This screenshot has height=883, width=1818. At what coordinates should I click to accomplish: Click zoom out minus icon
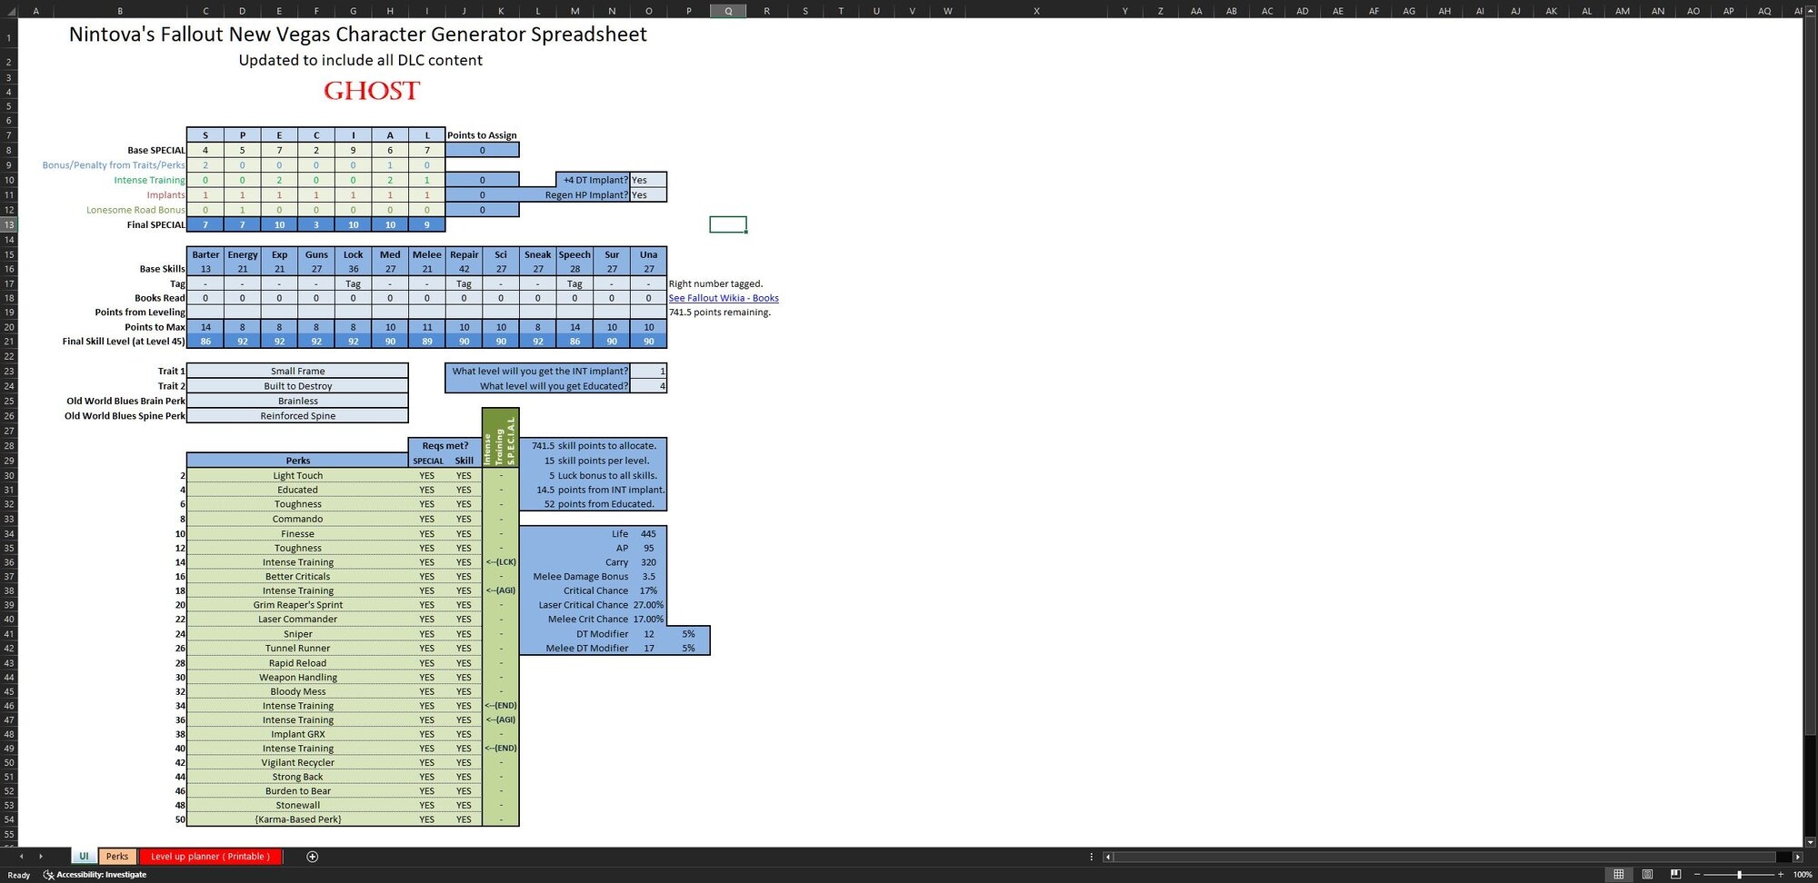click(1697, 874)
